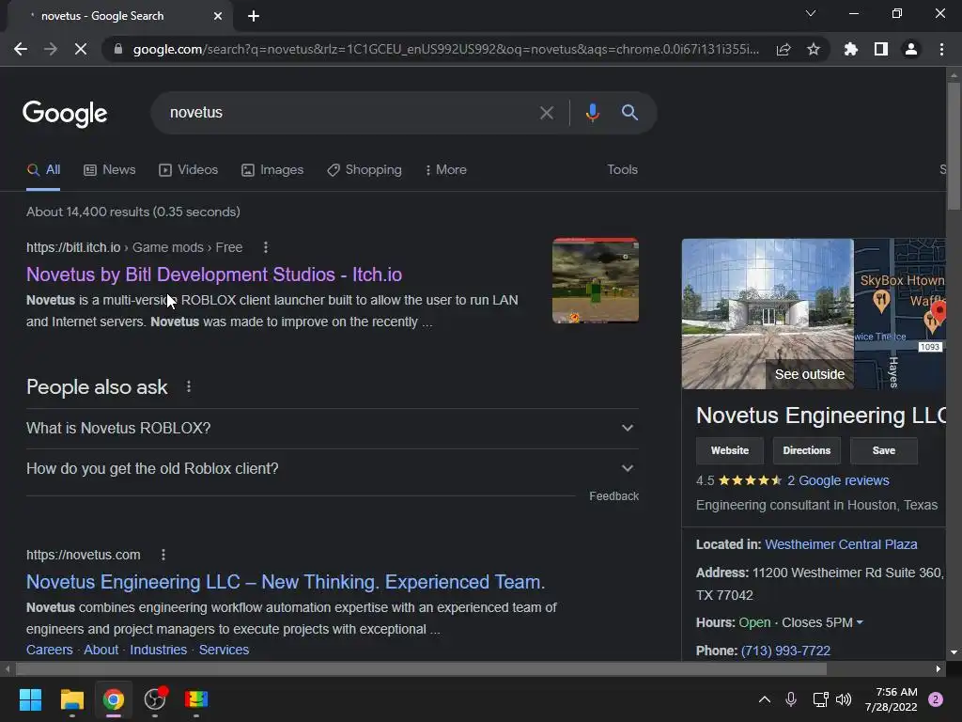
Task: Click the lock icon in address bar
Action: coord(117,49)
